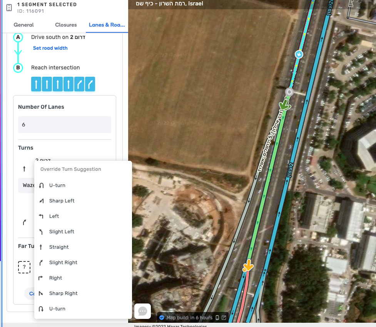This screenshot has height=327, width=376.
Task: Click the green turn arrow near node B
Action: click(x=285, y=105)
